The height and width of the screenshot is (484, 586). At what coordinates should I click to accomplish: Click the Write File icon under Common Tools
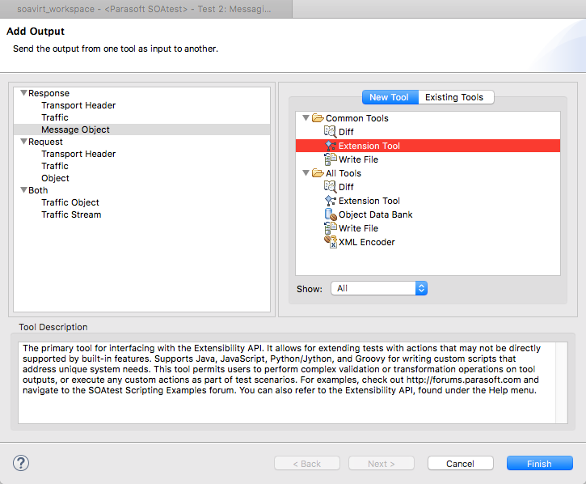click(330, 159)
